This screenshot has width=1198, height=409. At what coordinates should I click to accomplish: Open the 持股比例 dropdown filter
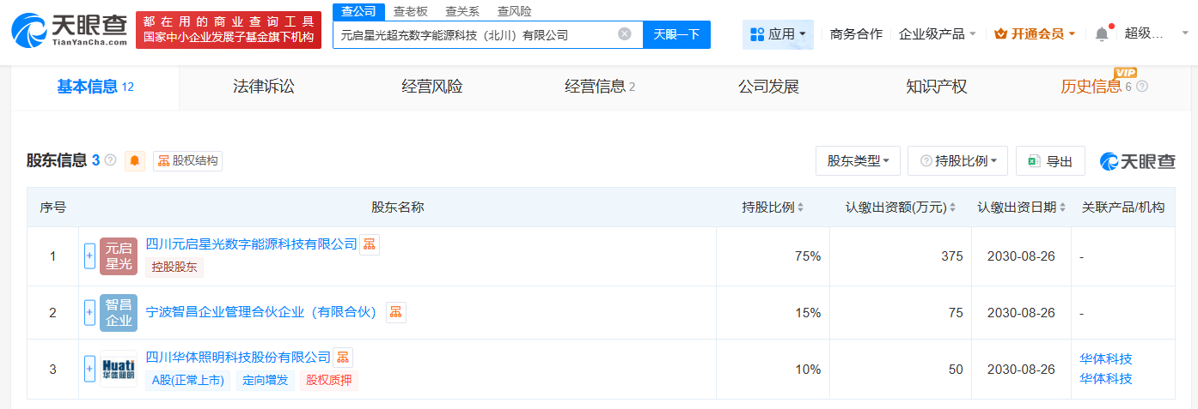(958, 161)
